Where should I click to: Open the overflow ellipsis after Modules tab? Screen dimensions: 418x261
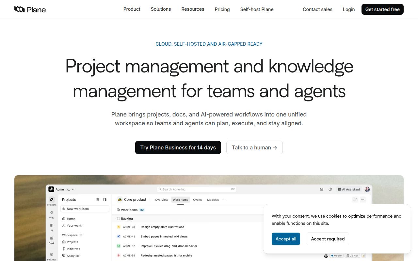click(x=225, y=200)
